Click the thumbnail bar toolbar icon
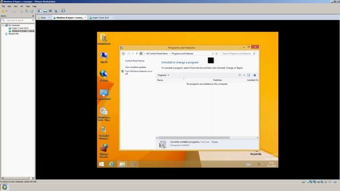The image size is (340, 191). [45, 11]
